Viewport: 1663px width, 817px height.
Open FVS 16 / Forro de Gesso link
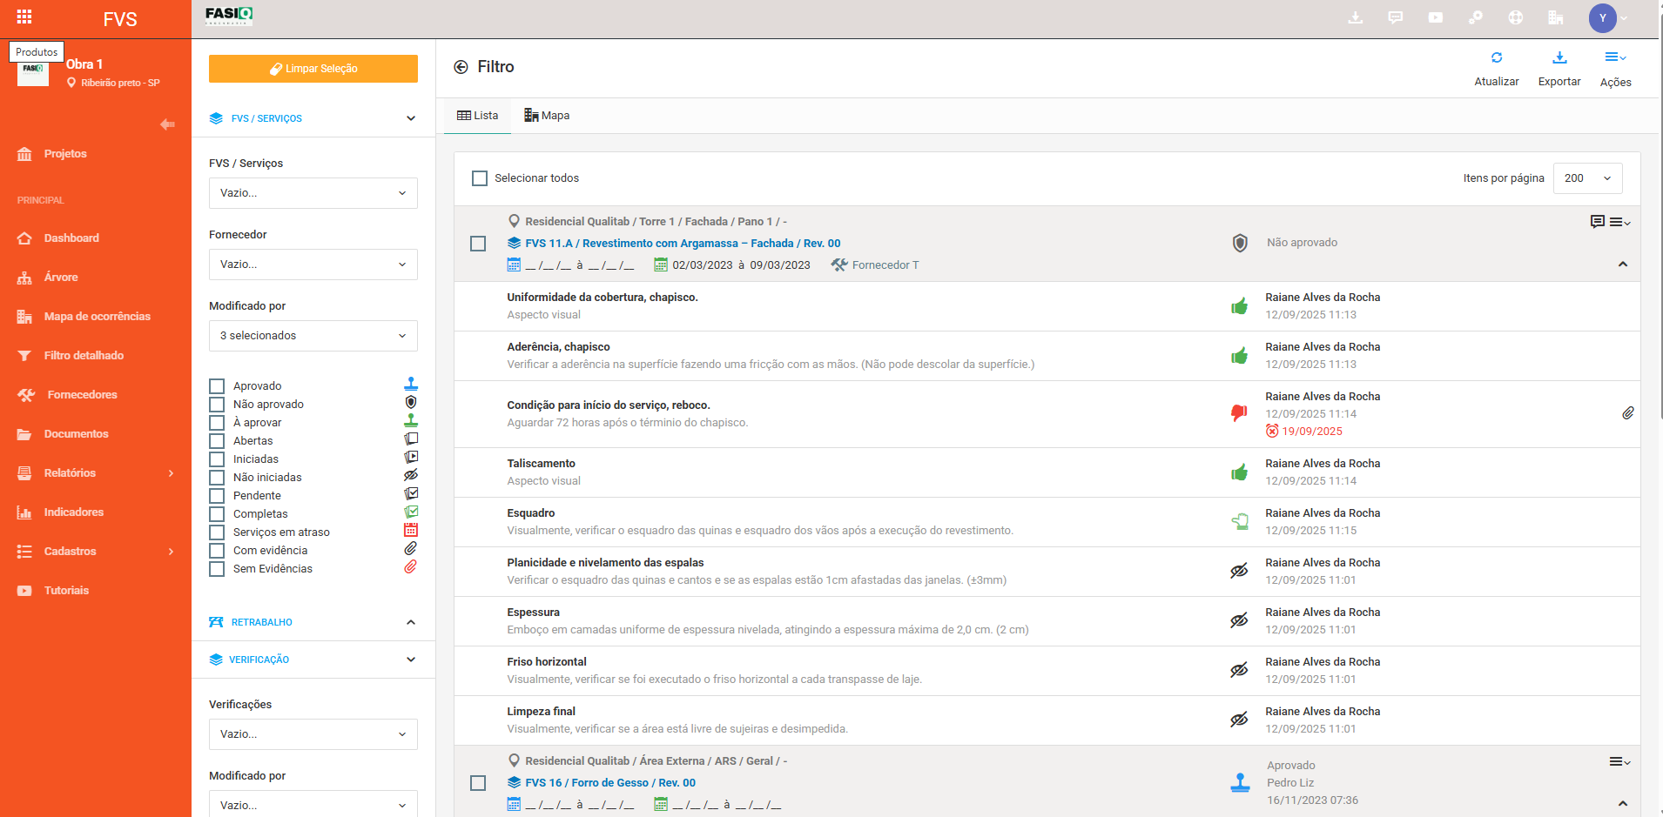(610, 783)
